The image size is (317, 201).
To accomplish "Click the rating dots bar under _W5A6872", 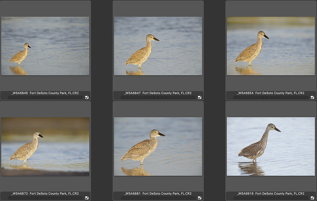I will (x=45, y=198).
